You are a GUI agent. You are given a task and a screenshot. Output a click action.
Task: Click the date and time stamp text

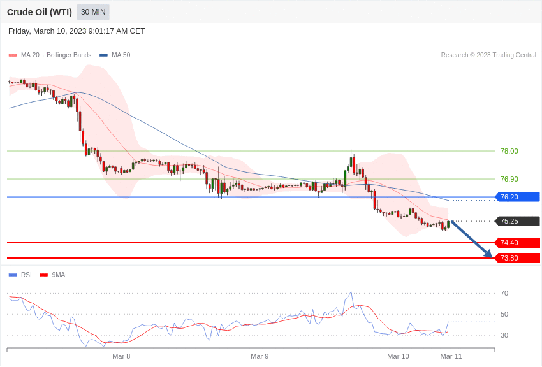[77, 31]
